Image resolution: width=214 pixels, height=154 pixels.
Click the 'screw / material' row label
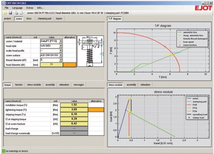point(14,41)
